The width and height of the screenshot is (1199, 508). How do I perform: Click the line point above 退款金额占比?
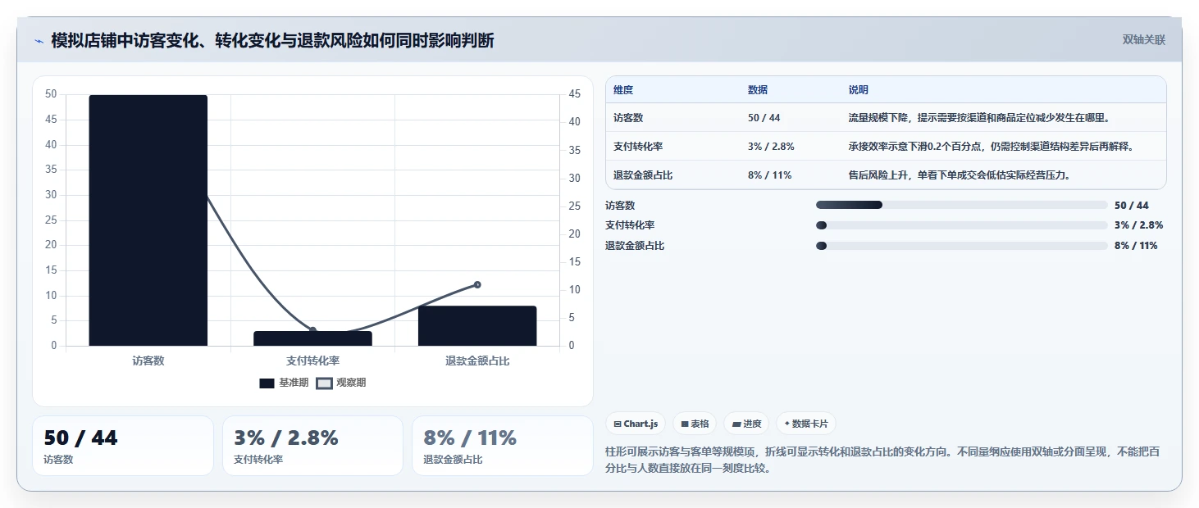coord(477,285)
